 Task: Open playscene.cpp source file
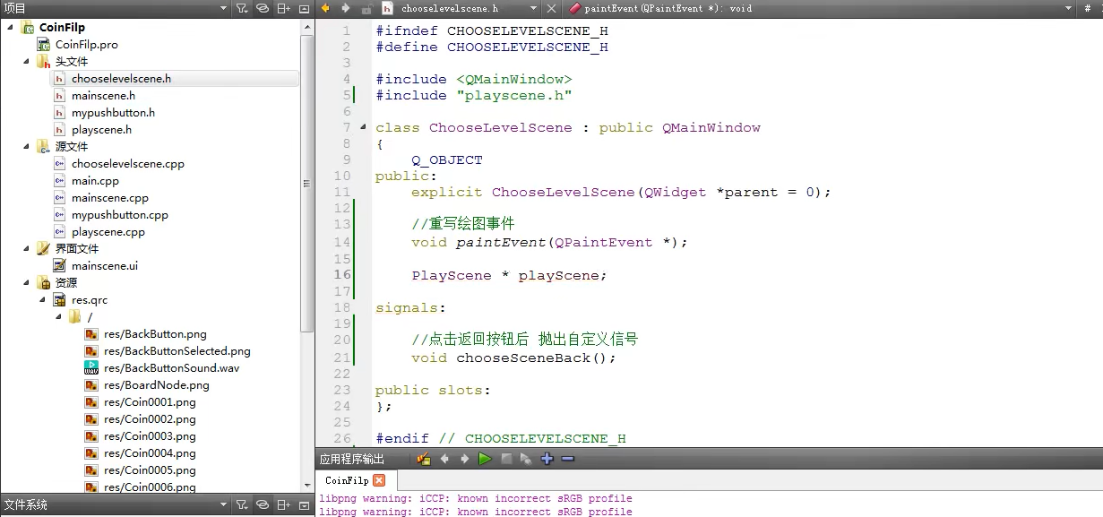click(x=108, y=232)
